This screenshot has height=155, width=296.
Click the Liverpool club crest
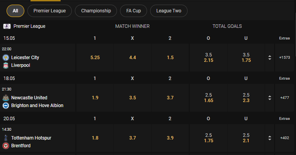pyautogui.click(x=6, y=65)
